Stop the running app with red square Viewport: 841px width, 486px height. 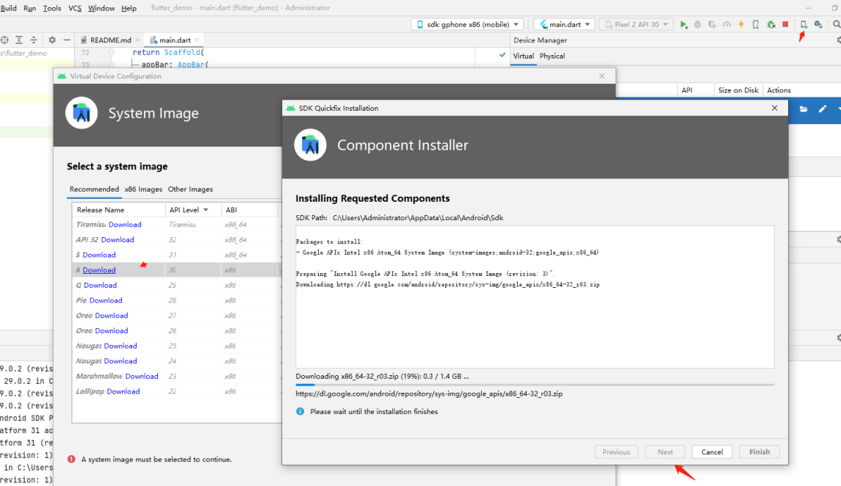tap(785, 25)
